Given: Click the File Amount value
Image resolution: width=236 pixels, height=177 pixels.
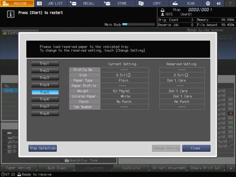Looking at the screenshot, I should tap(228, 25).
